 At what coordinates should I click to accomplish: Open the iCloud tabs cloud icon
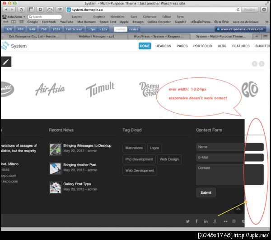[50, 10]
